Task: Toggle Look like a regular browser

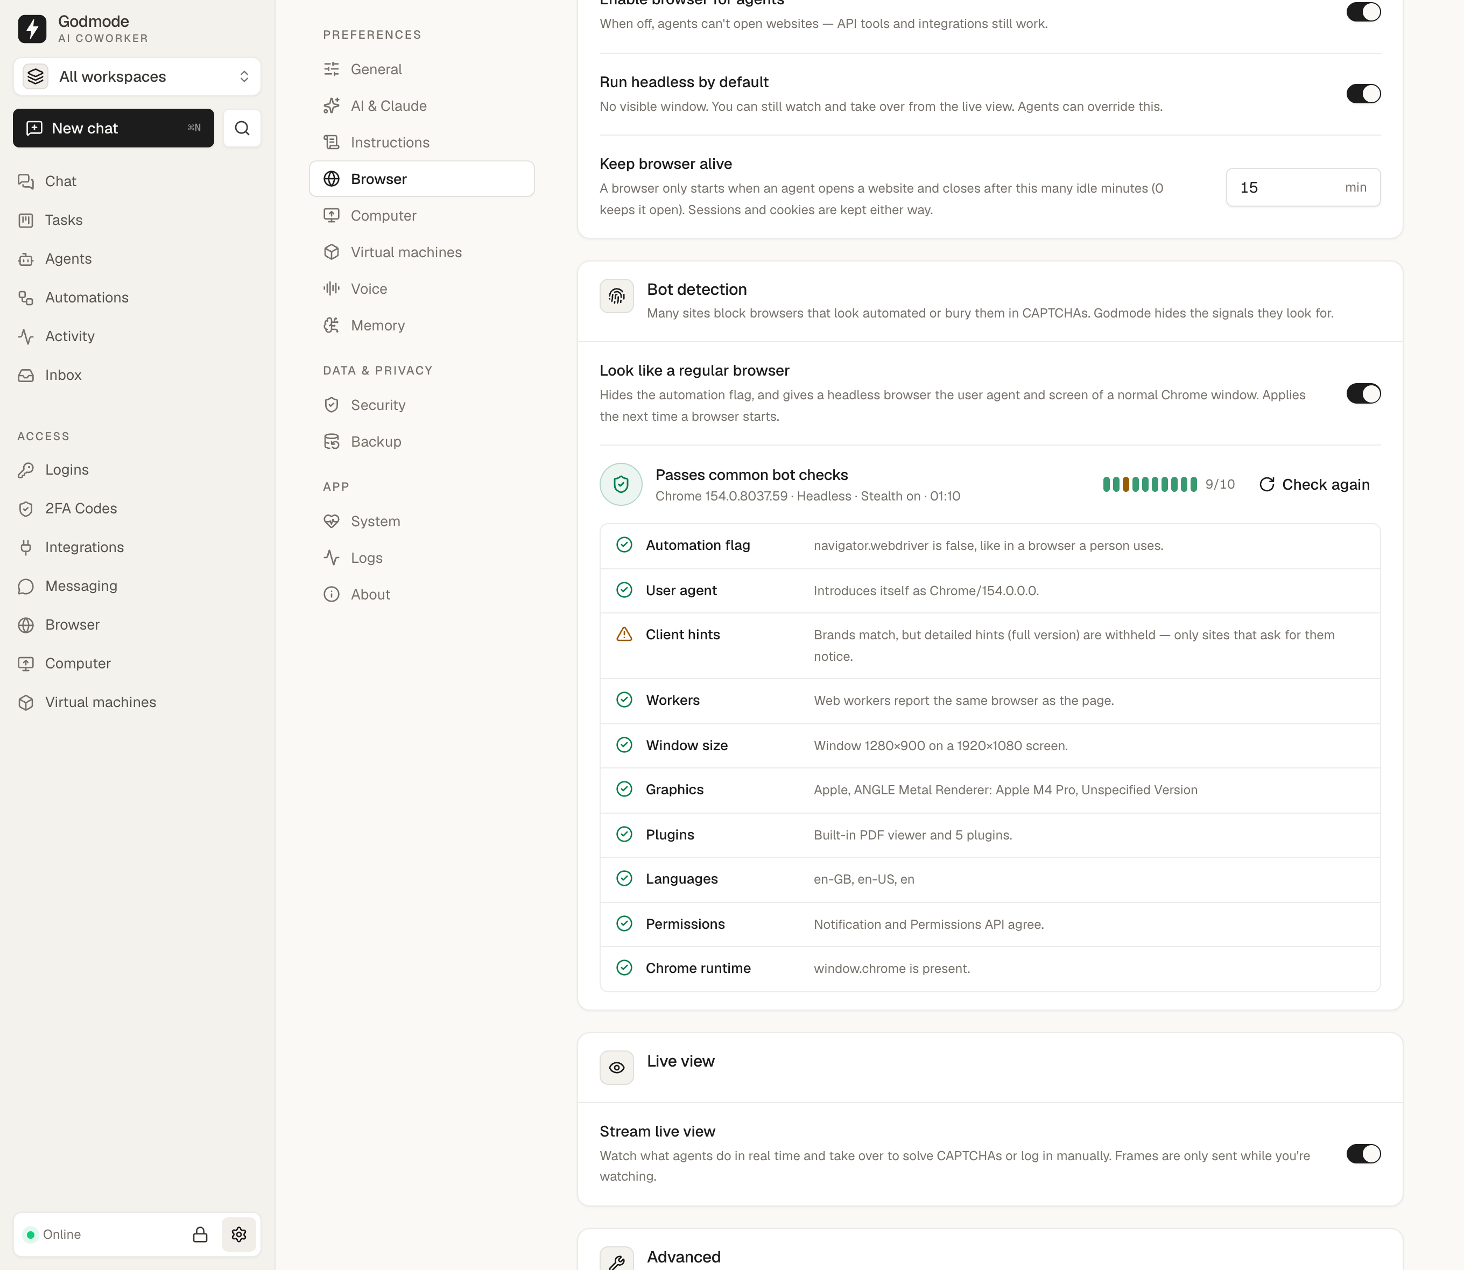Action: [1363, 393]
